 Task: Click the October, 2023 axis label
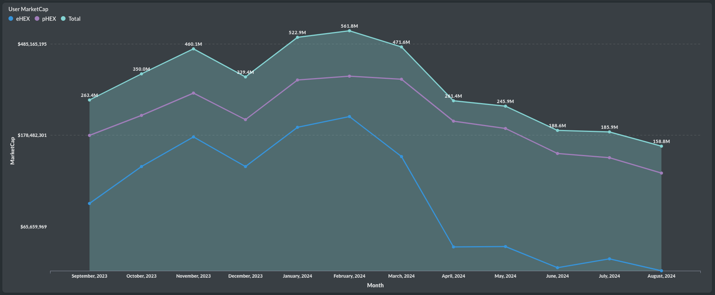point(141,276)
